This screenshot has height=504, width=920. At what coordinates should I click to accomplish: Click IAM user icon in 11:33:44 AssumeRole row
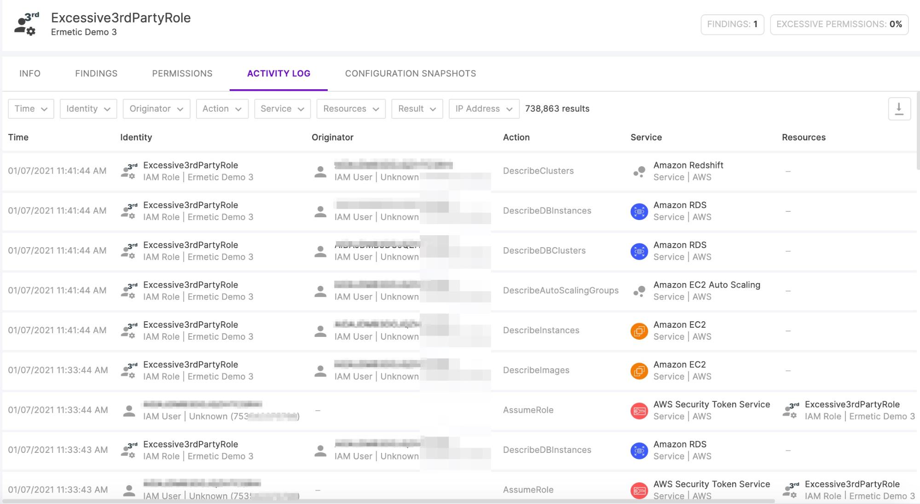point(129,411)
